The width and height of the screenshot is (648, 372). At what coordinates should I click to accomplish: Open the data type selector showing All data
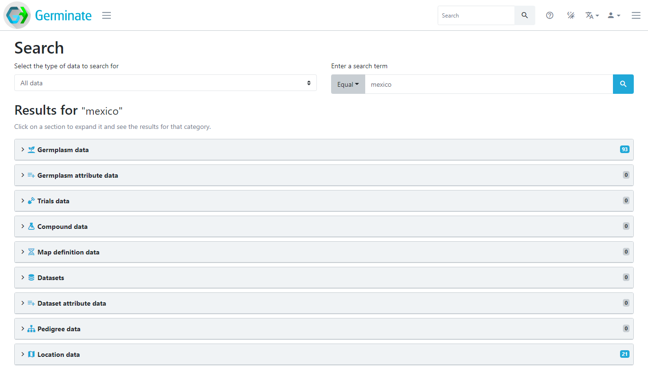(x=165, y=82)
